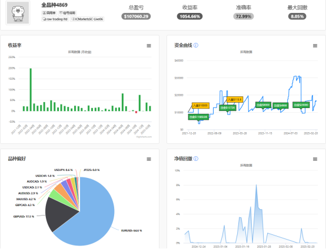Click the yellow 入金$10000 deposit marker
This screenshot has width=326, height=249.
(x=201, y=105)
